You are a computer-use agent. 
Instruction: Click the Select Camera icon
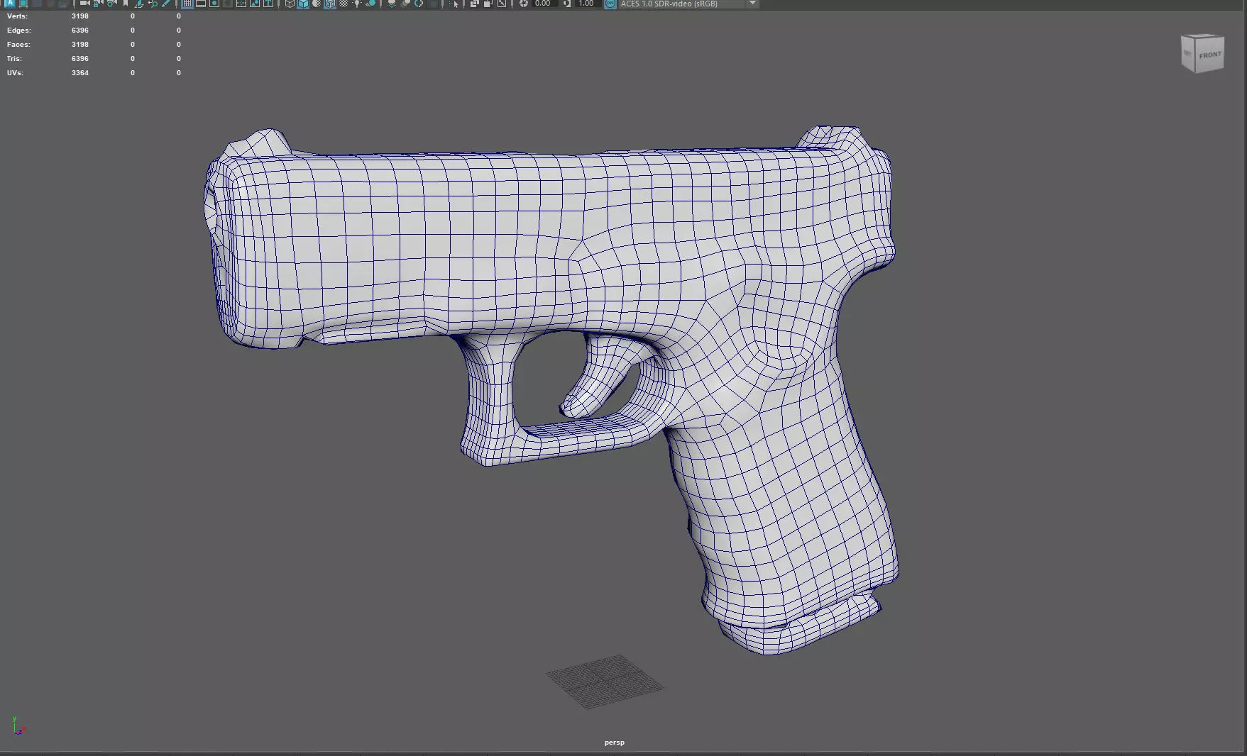click(x=84, y=4)
